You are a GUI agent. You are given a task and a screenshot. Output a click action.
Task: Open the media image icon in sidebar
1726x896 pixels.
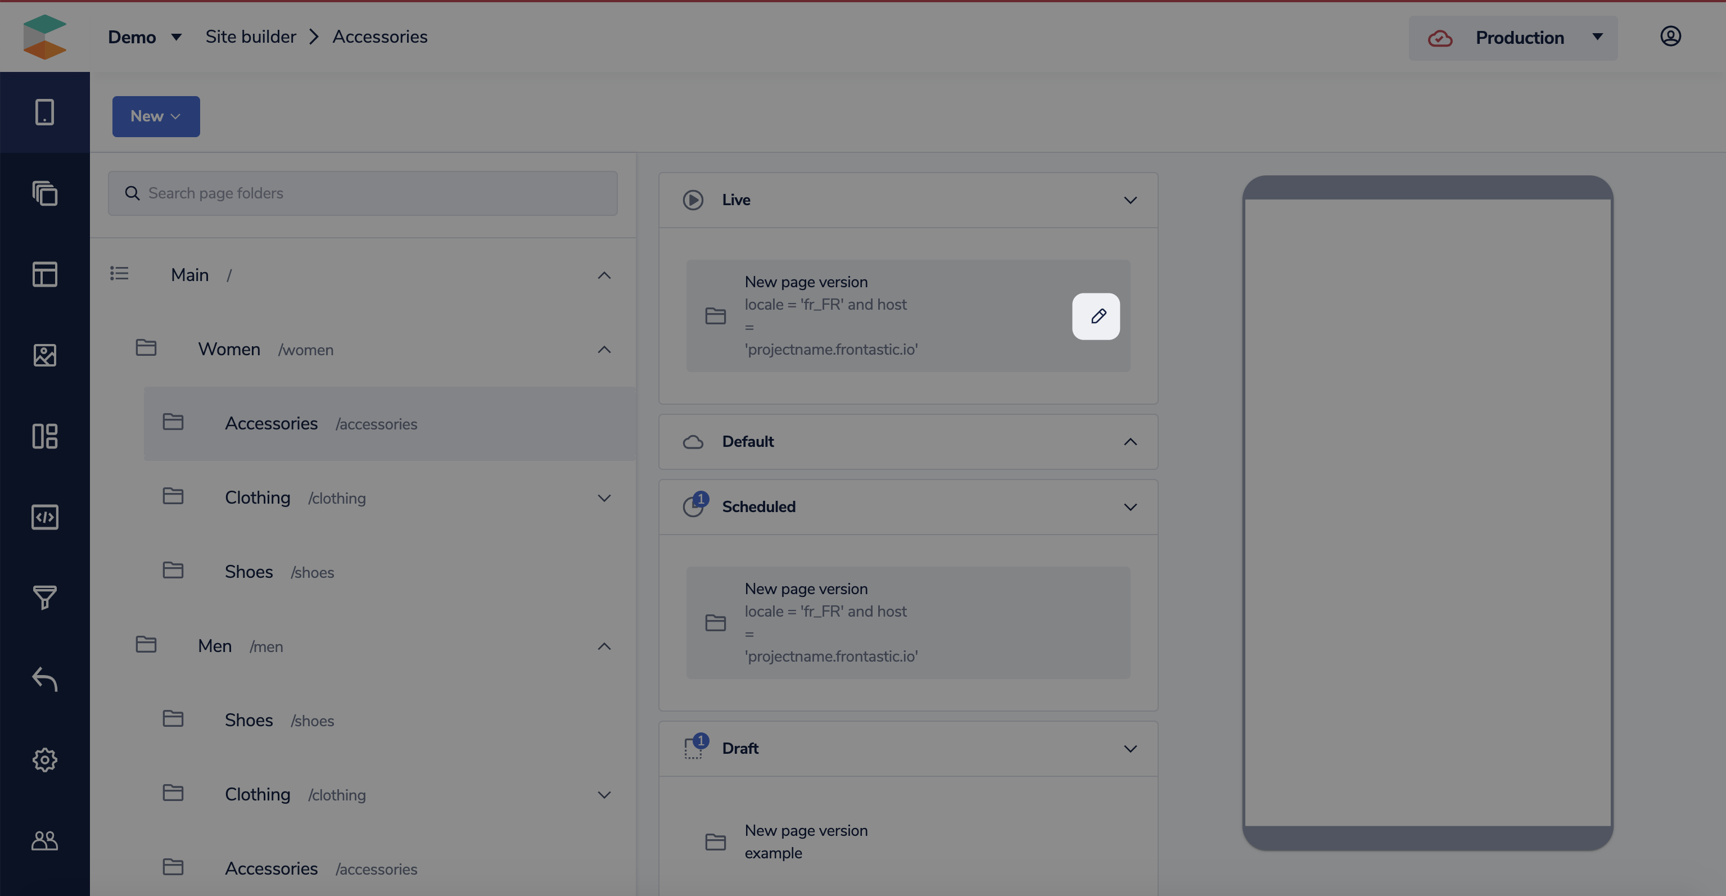(x=44, y=355)
